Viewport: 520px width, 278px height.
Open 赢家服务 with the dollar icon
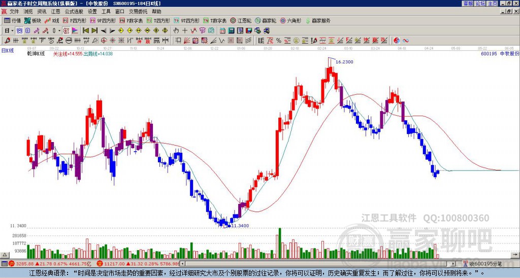point(318,20)
